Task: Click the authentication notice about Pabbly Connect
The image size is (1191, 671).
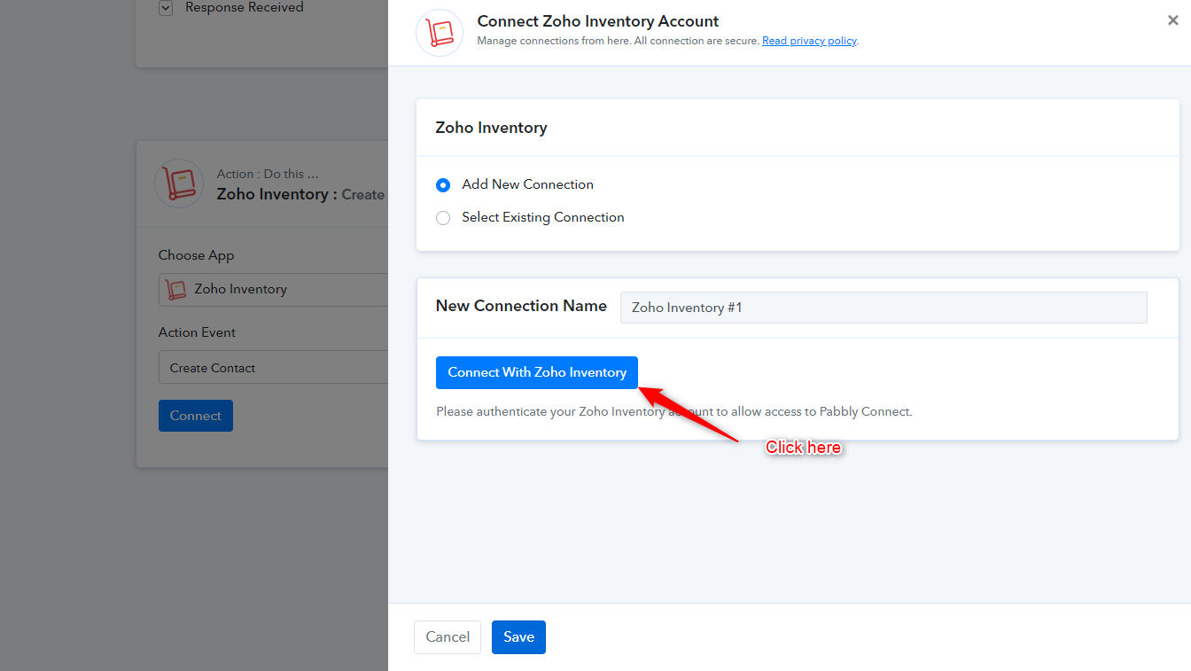Action: 673,411
